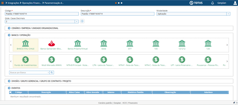Image resolution: width=238 pixels, height=105 pixels.
Task: Select bank 121212
Action: (182, 45)
